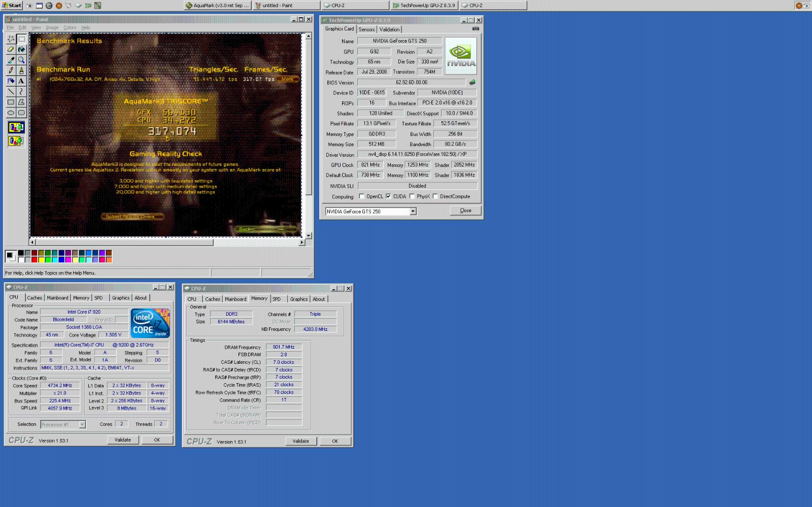Click the Intel Core i7 logo in CPU-Z
The width and height of the screenshot is (812, 507).
pos(150,323)
